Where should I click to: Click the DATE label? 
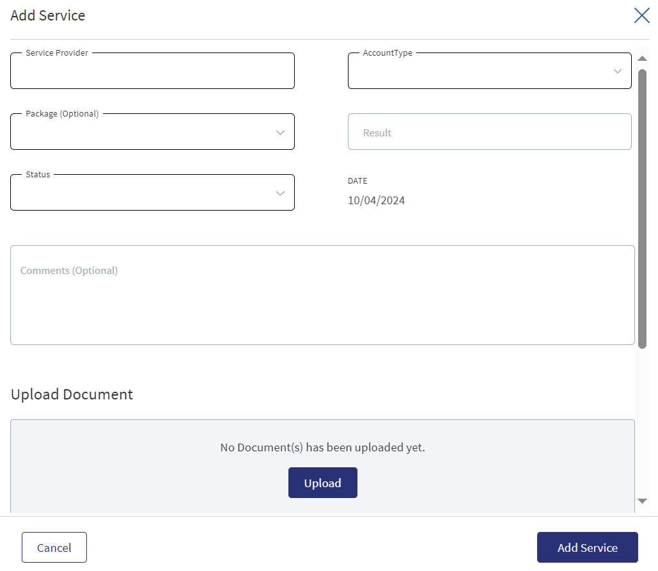pos(357,181)
